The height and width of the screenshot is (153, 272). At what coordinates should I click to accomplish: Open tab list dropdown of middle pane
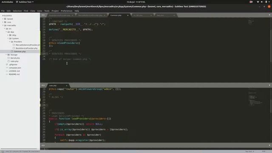click(269, 85)
